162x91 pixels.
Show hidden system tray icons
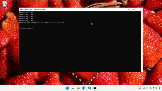(x=135, y=88)
